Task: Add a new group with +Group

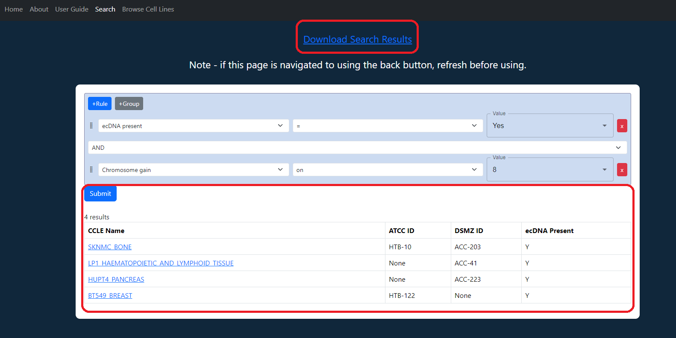Action: click(x=129, y=104)
